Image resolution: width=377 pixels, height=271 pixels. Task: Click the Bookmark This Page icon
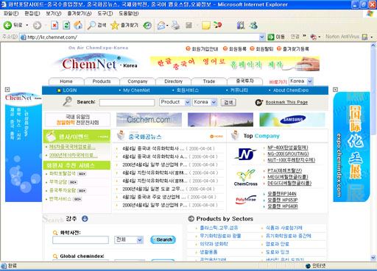pyautogui.click(x=258, y=102)
